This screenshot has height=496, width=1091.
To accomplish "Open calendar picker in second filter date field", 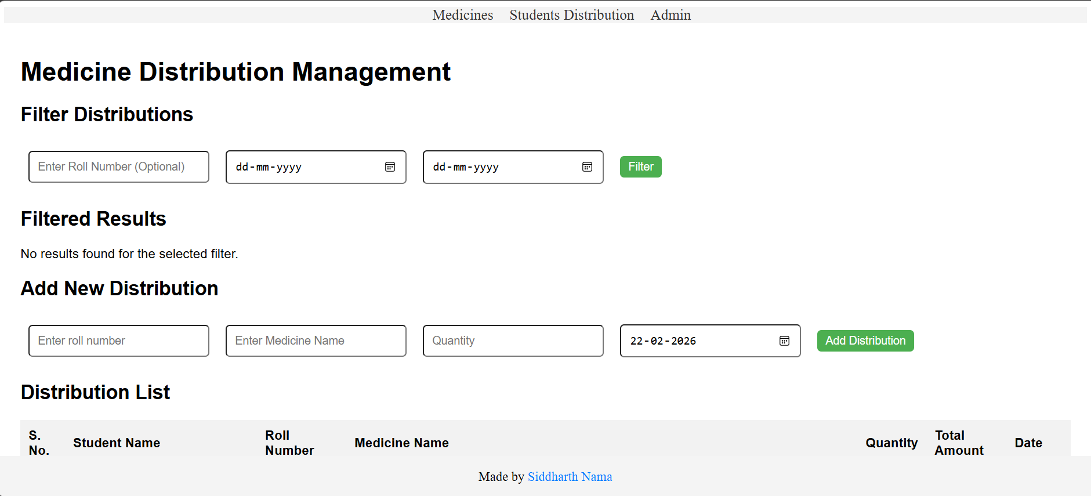I will pos(587,167).
